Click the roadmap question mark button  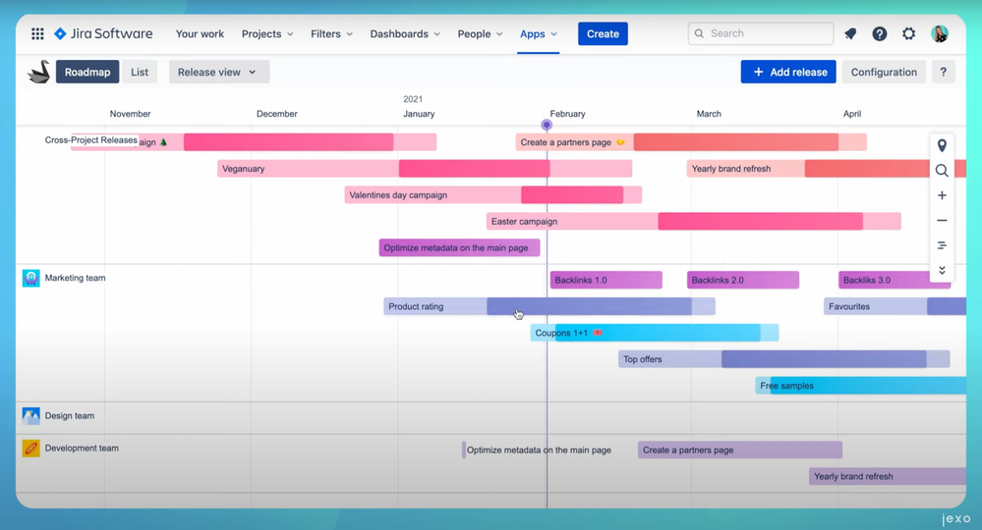tap(943, 72)
